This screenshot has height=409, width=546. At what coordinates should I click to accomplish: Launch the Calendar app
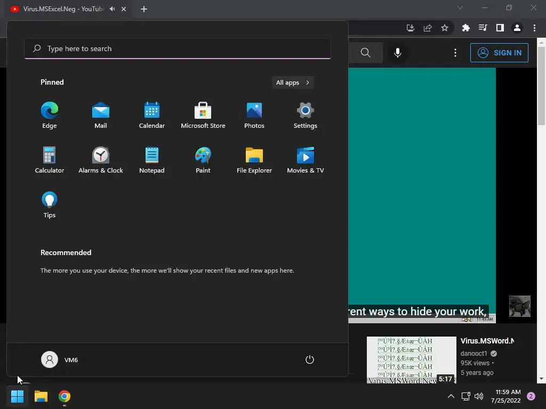(152, 115)
